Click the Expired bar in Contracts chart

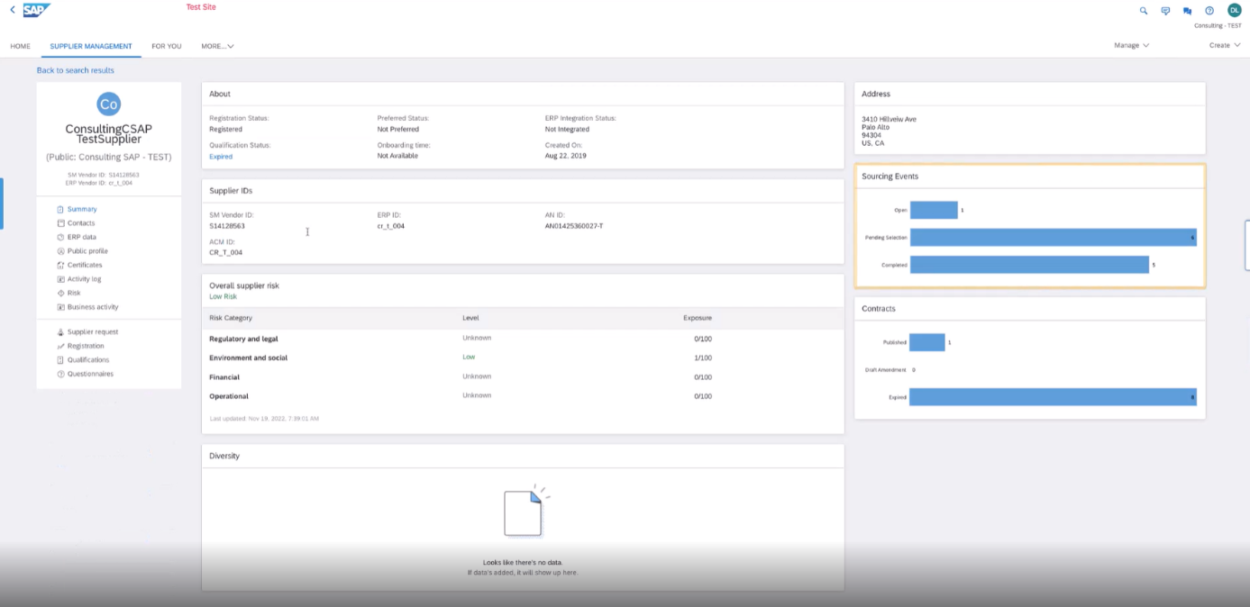point(1053,396)
